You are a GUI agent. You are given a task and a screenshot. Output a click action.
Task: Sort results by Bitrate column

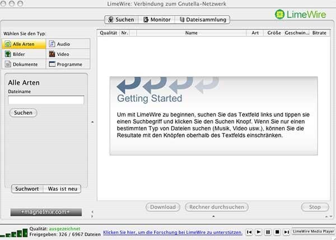(x=319, y=33)
